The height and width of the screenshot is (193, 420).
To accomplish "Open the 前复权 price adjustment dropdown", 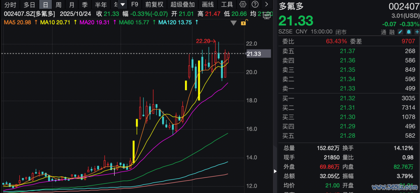I will 154,5.
